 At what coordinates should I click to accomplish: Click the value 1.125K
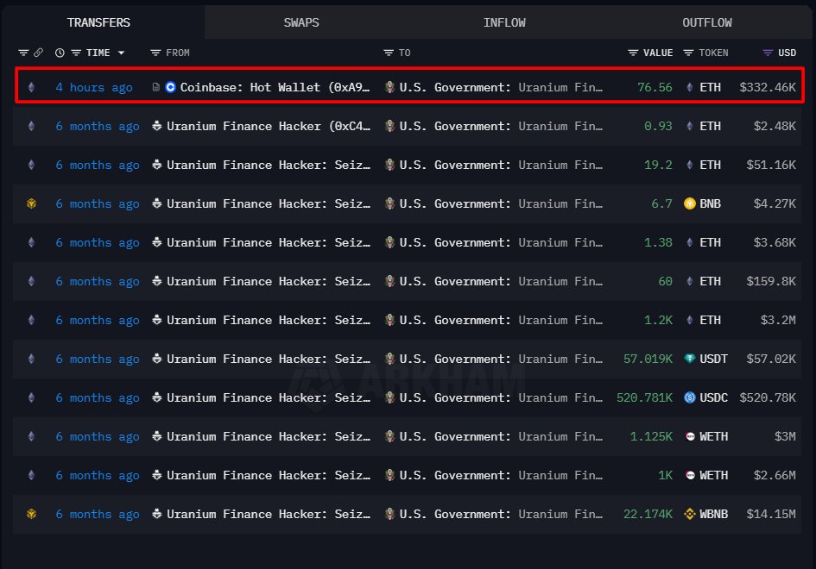coord(651,436)
